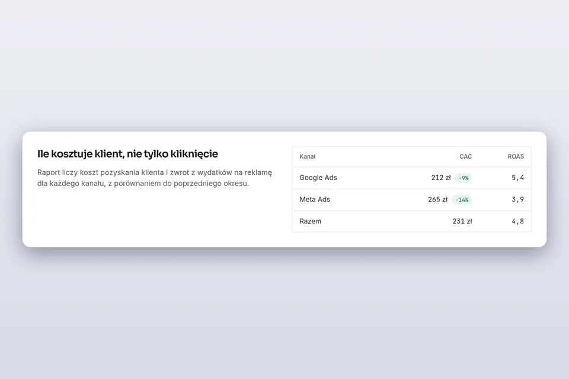Click the heading "Ile kosztuje klient, nie tylko kliknięcie"
569x379 pixels.
point(128,154)
